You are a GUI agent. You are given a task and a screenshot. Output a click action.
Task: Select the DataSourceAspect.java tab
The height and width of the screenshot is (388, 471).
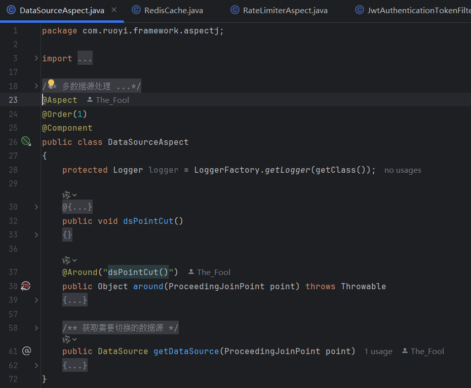(x=62, y=11)
